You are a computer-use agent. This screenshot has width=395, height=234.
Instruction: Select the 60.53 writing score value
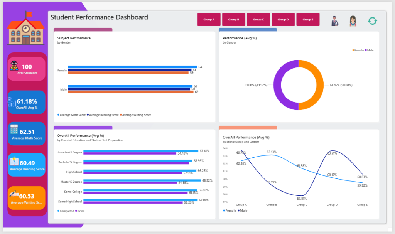tap(27, 196)
